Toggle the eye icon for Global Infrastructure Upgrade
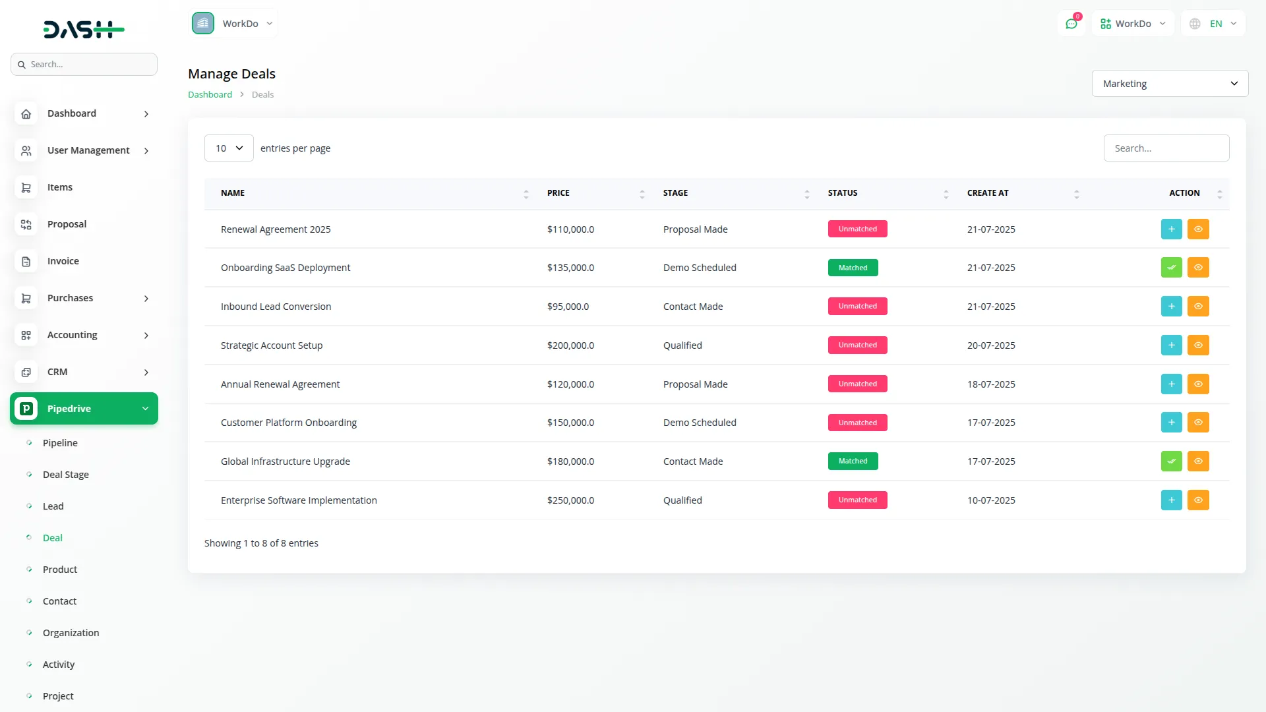This screenshot has height=712, width=1266. click(1198, 461)
